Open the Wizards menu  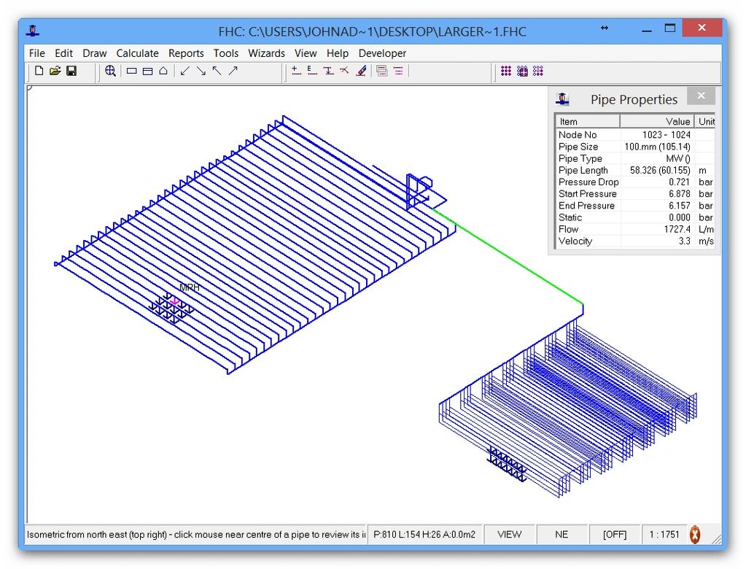tap(266, 53)
